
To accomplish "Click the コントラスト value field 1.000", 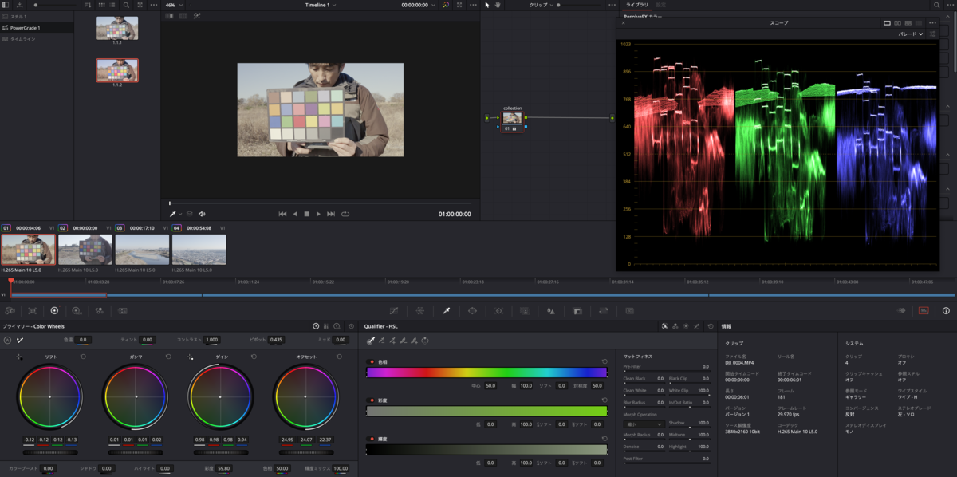I will (x=211, y=340).
